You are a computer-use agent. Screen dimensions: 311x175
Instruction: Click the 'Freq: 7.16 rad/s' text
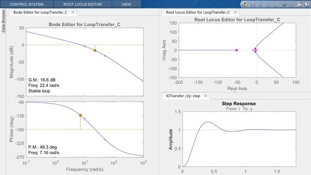pyautogui.click(x=44, y=153)
